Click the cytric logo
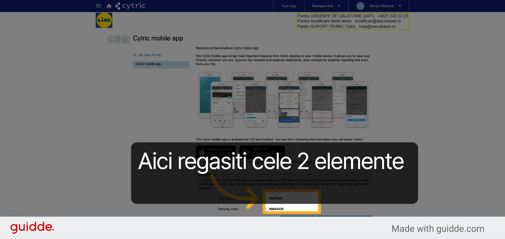Image resolution: width=505 pixels, height=239 pixels. (130, 6)
